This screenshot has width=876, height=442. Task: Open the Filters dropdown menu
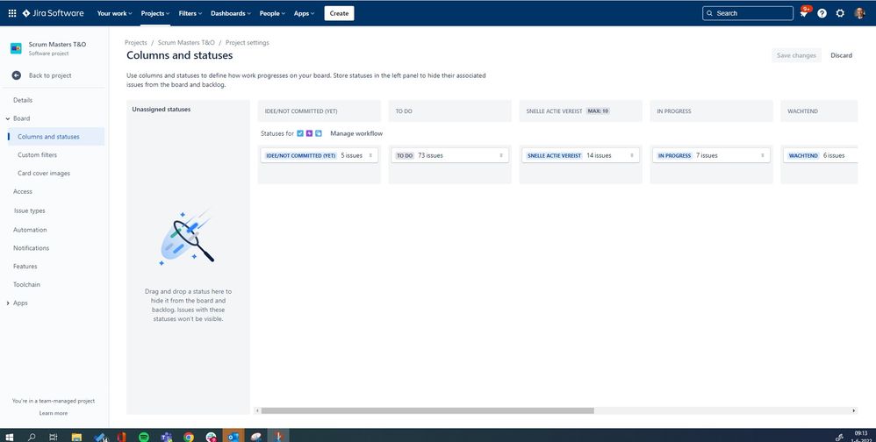(190, 13)
